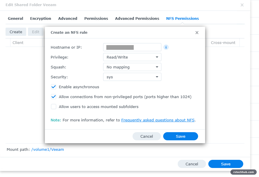Open Frequently asked questions about NFS link
This screenshot has height=177, width=259.
(158, 120)
